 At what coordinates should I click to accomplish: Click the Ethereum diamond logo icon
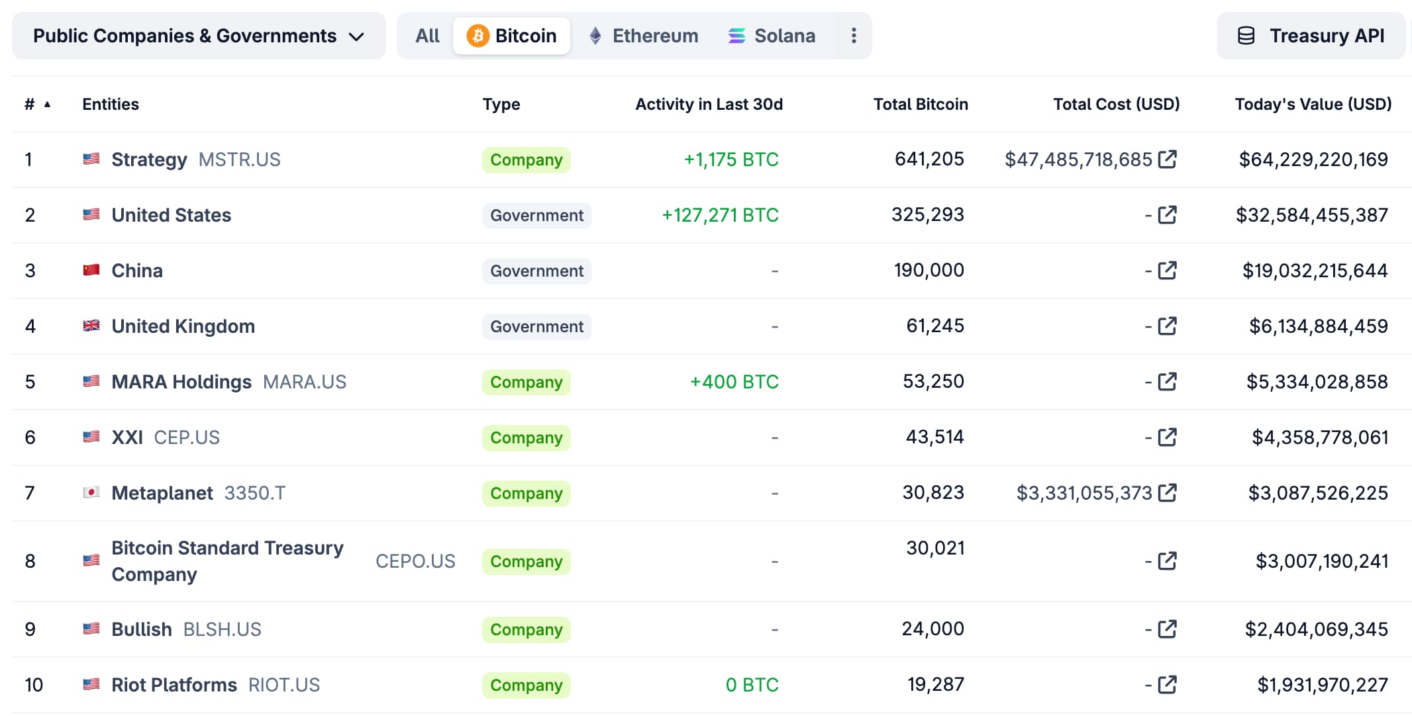(595, 36)
